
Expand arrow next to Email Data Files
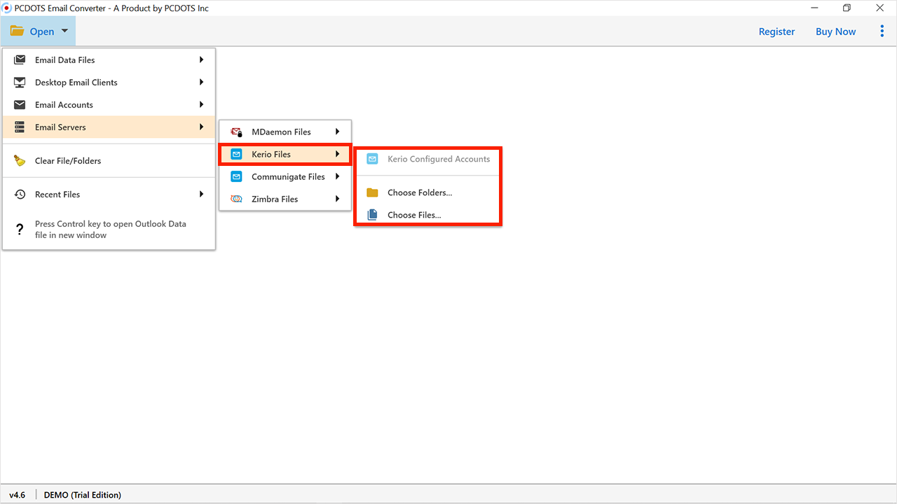(201, 59)
